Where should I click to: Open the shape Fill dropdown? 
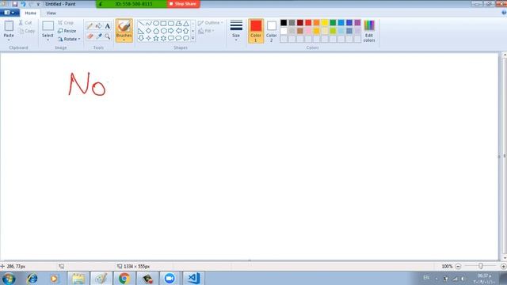[x=206, y=31]
